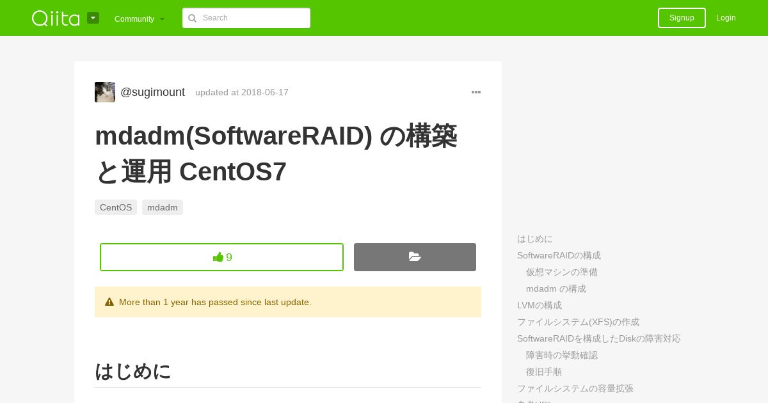768x403 pixels.
Task: Stock the article with folder button
Action: pyautogui.click(x=415, y=257)
